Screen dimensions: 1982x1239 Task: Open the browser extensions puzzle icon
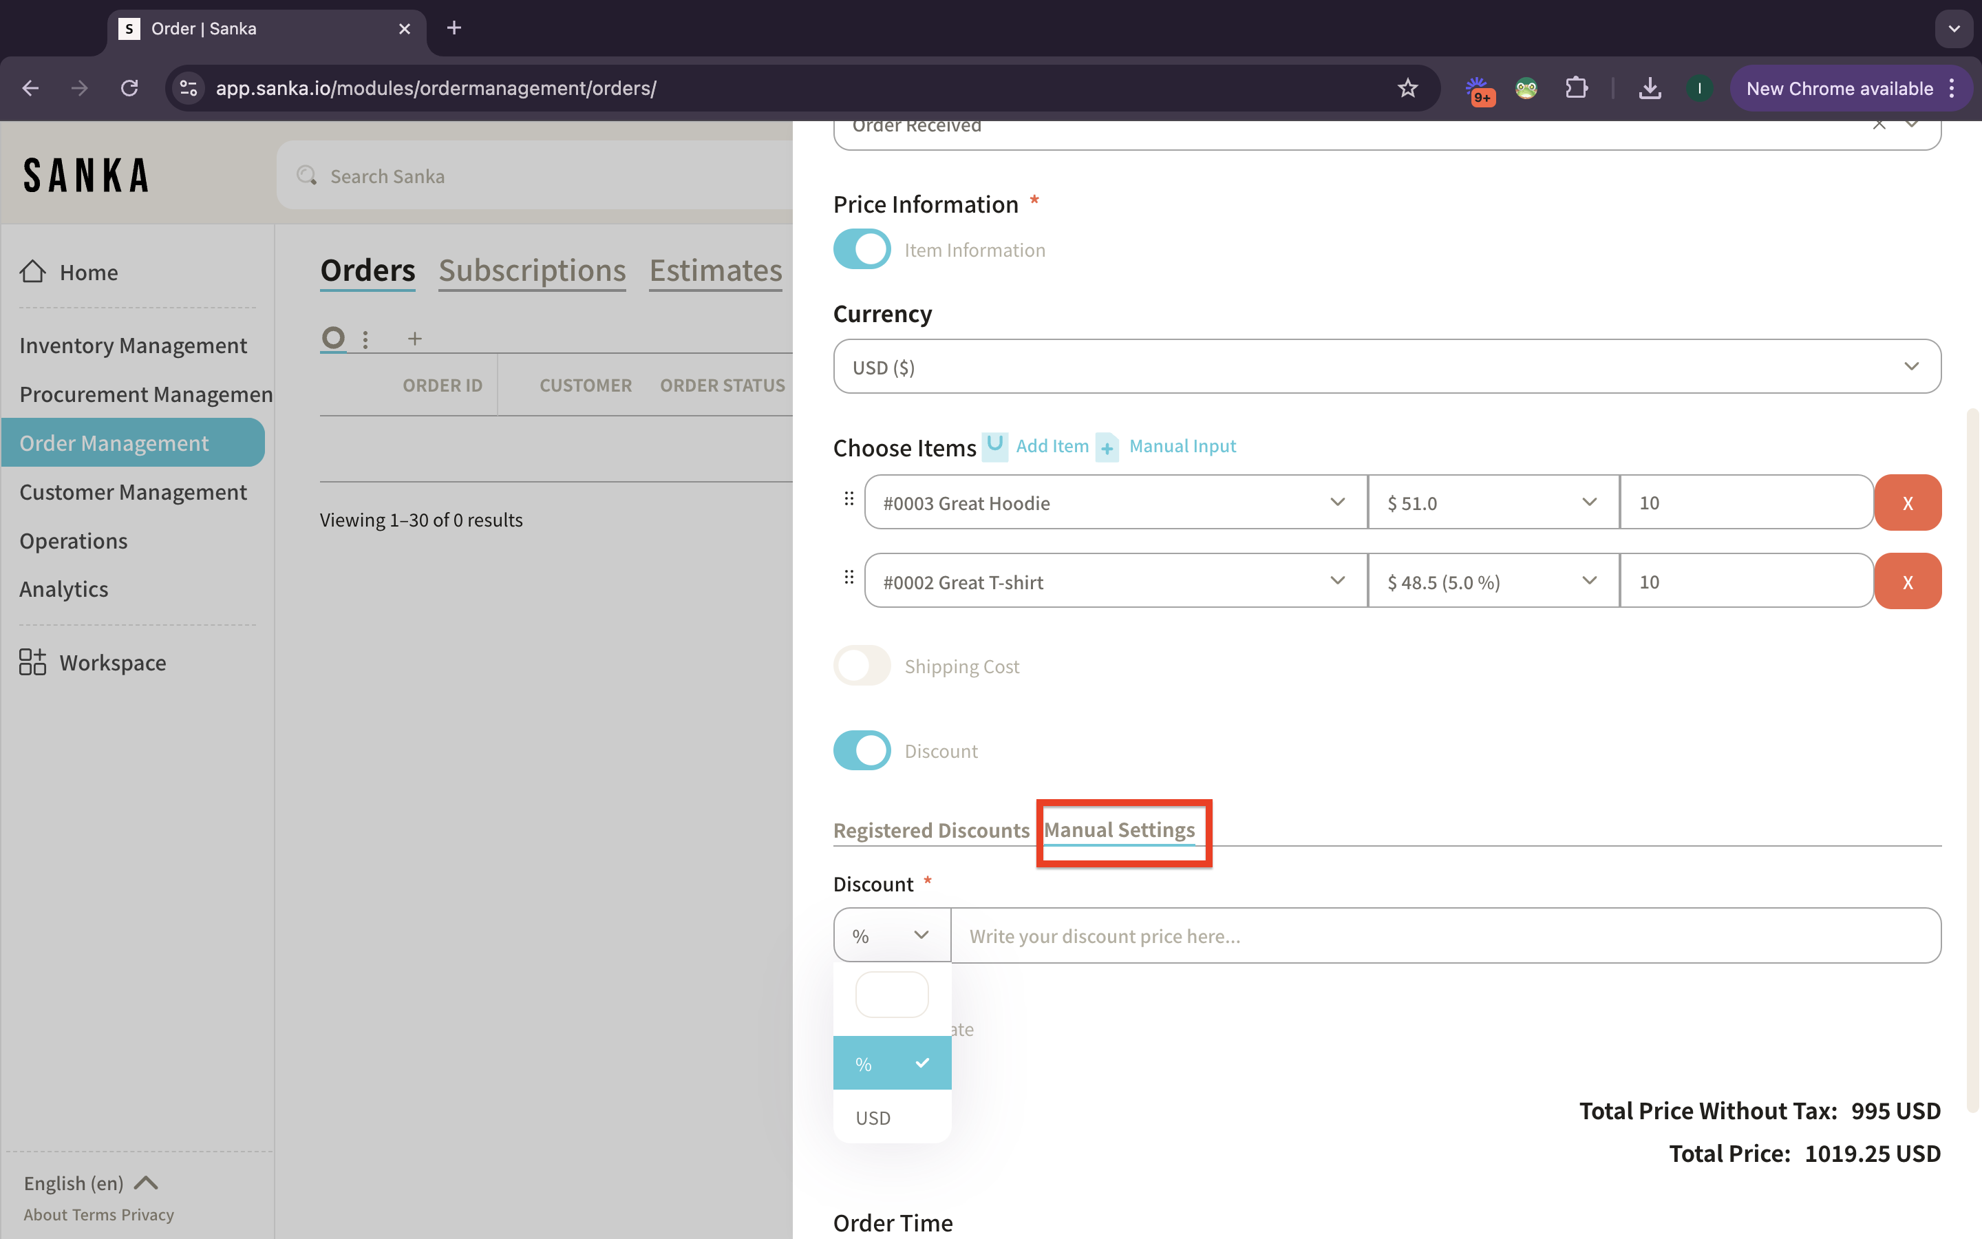(1576, 89)
